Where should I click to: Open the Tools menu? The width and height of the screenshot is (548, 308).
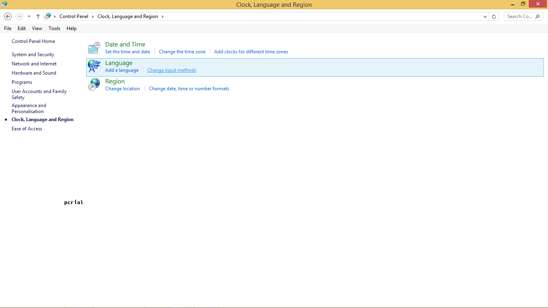pos(54,28)
